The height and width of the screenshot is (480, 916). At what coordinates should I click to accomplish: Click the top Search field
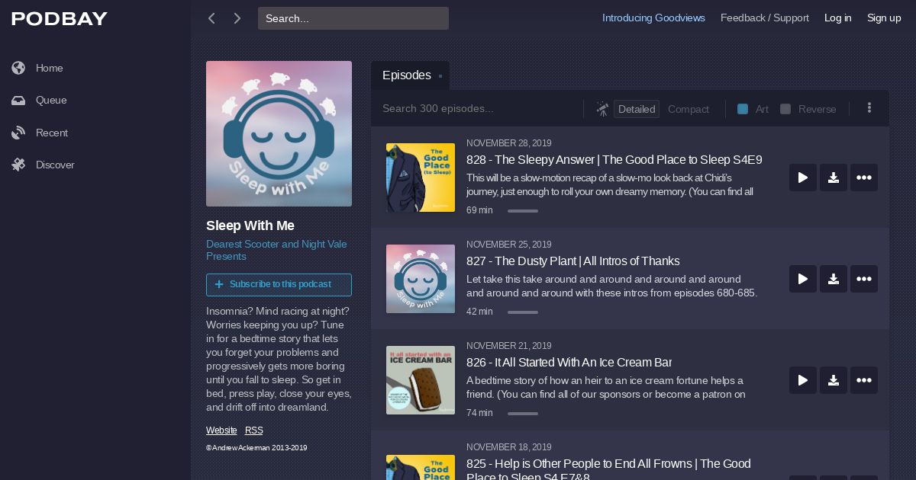point(353,18)
